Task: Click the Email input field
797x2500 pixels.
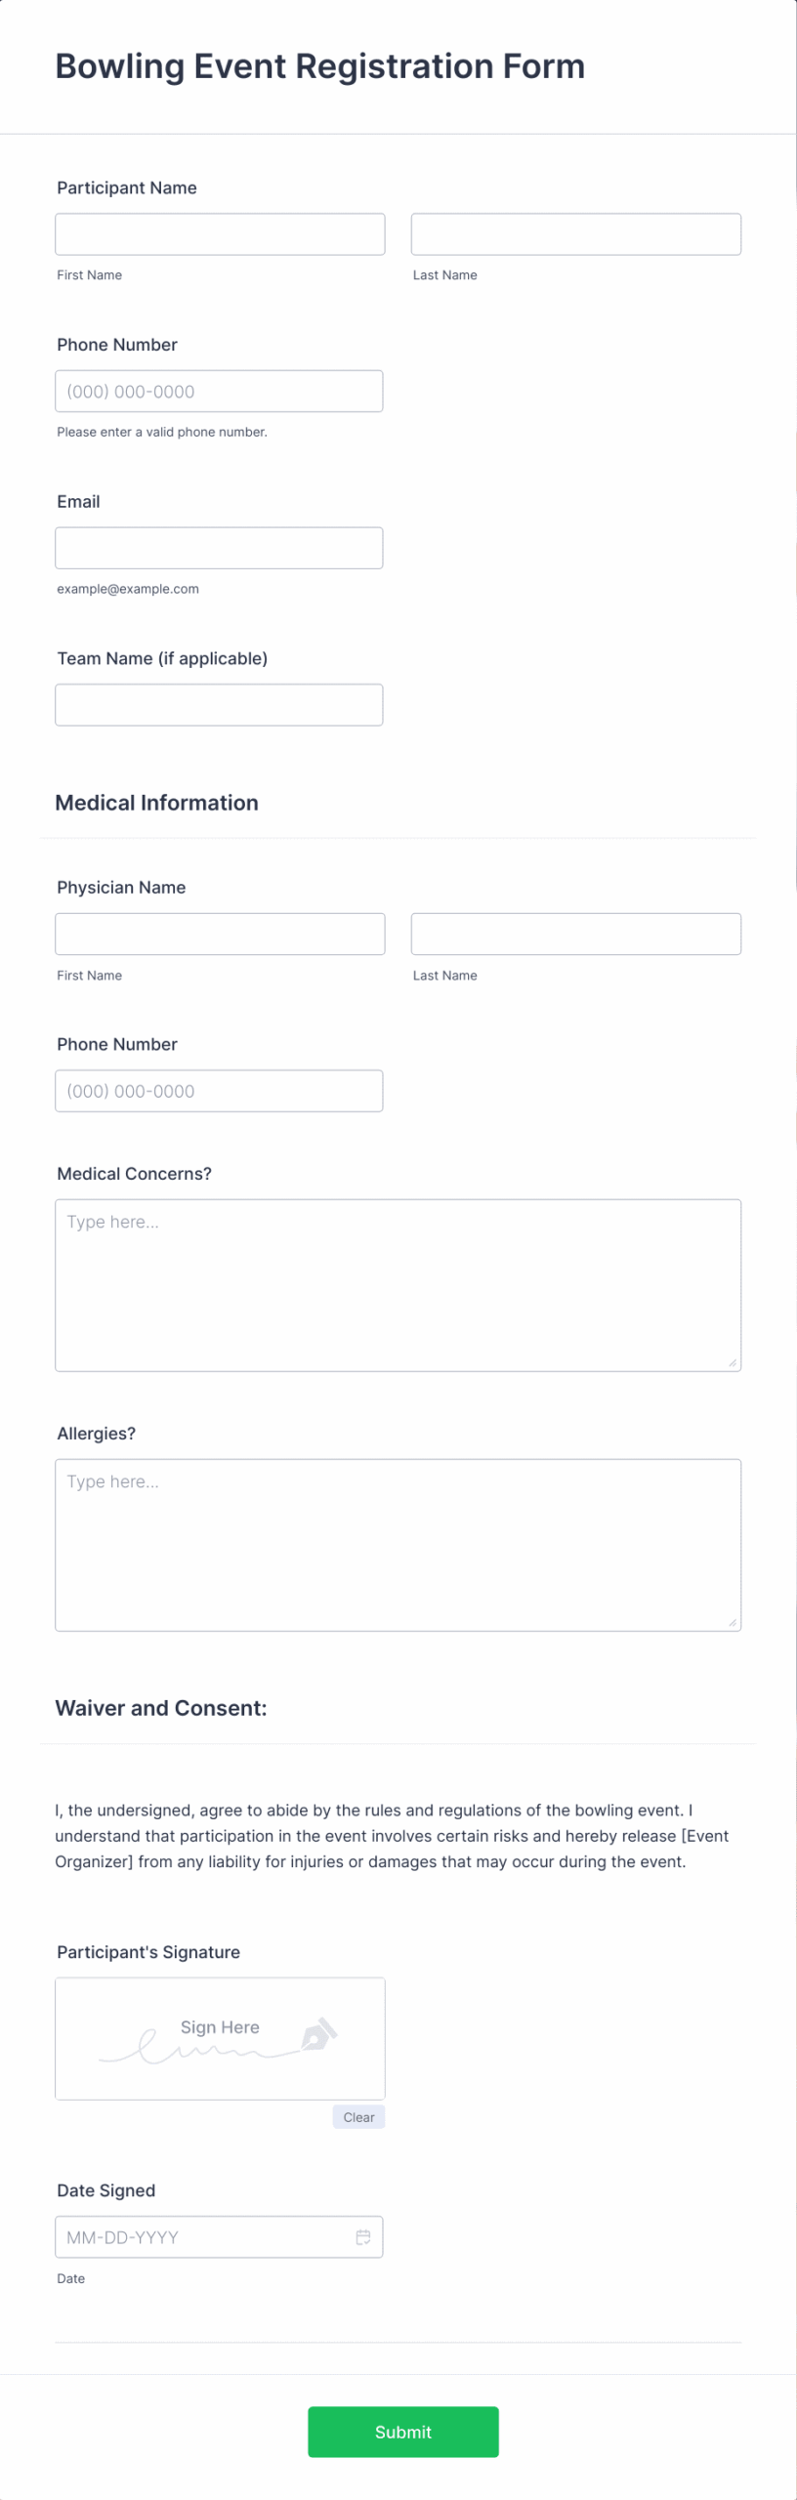Action: point(219,548)
